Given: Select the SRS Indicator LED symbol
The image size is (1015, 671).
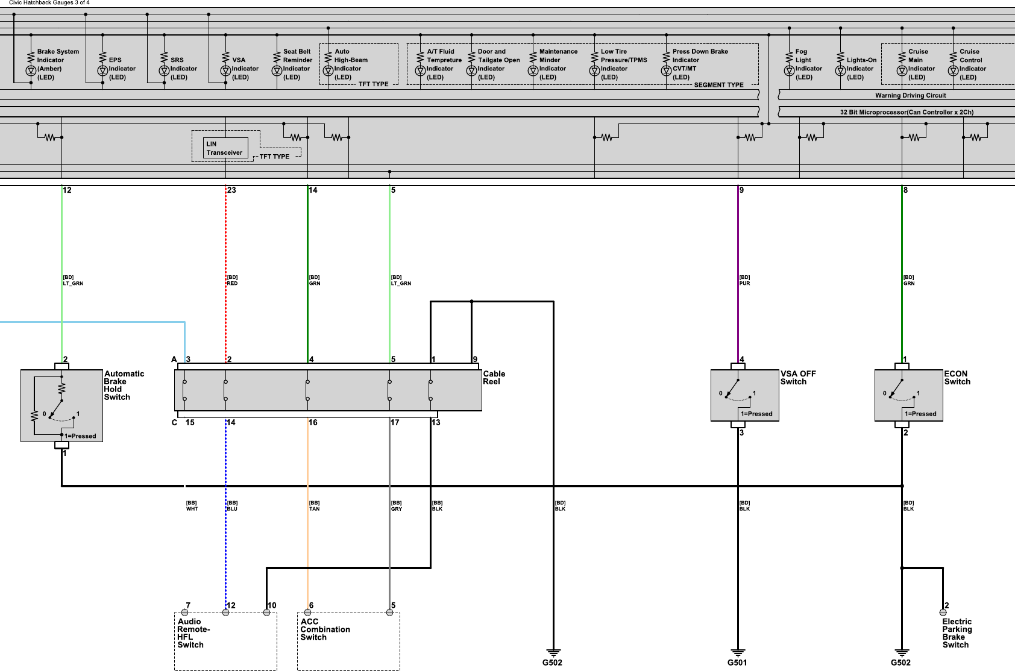Looking at the screenshot, I should (x=164, y=70).
